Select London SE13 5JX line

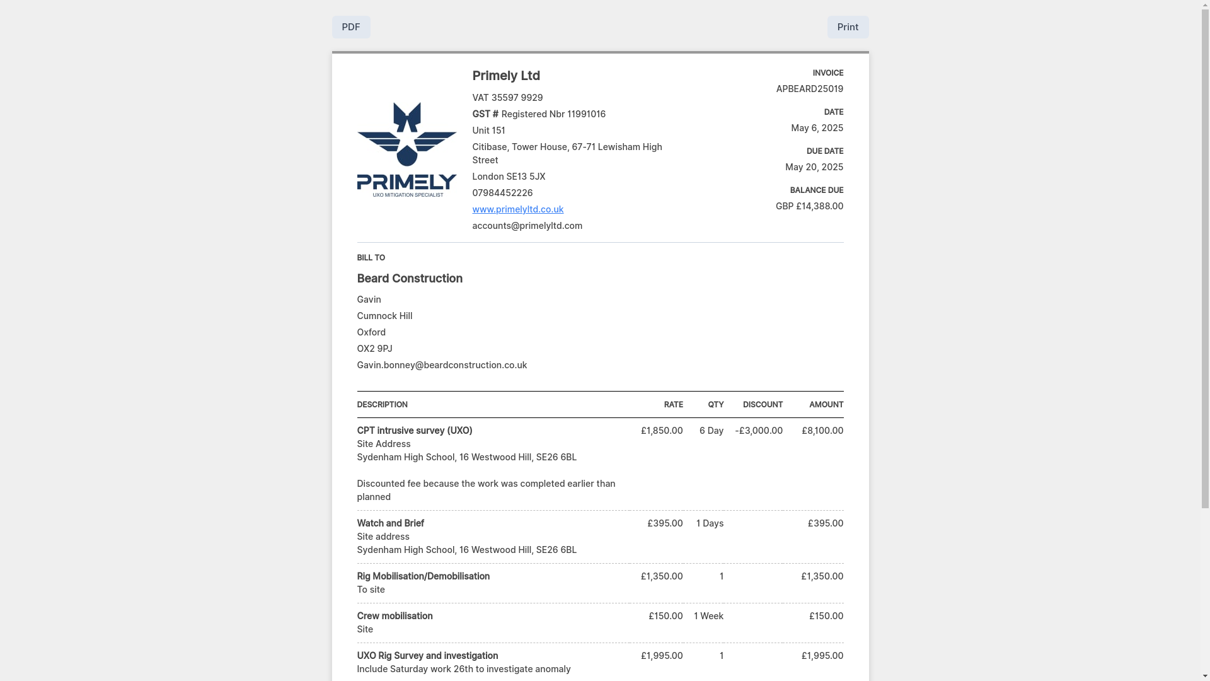point(509,177)
